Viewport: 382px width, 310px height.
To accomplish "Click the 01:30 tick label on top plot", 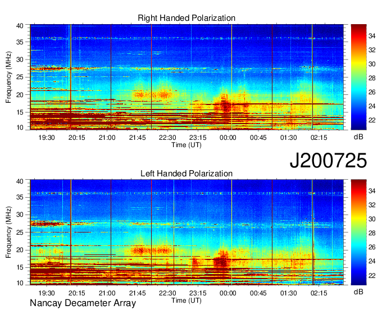I will [288, 138].
